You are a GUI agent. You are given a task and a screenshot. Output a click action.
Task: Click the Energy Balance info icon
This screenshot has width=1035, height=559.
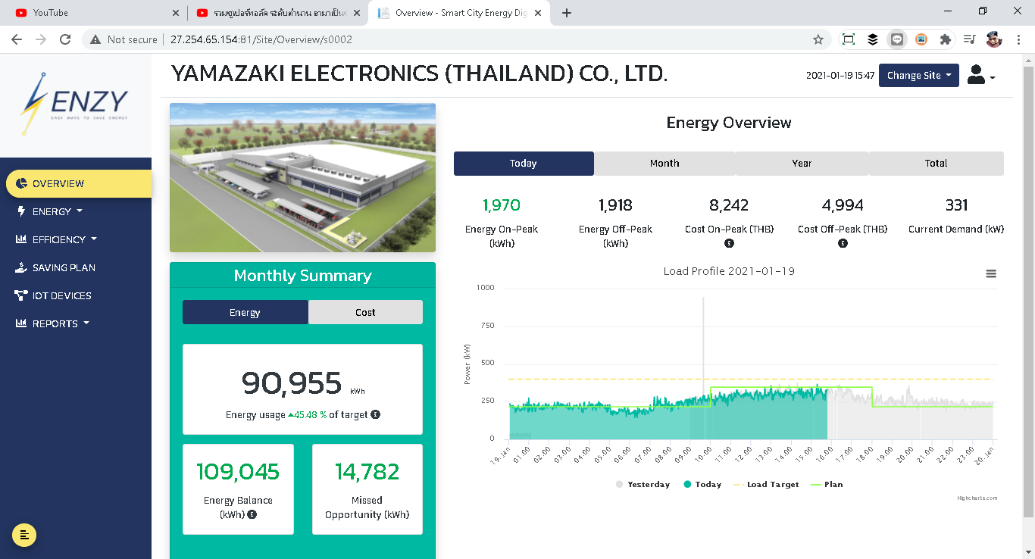pos(252,514)
